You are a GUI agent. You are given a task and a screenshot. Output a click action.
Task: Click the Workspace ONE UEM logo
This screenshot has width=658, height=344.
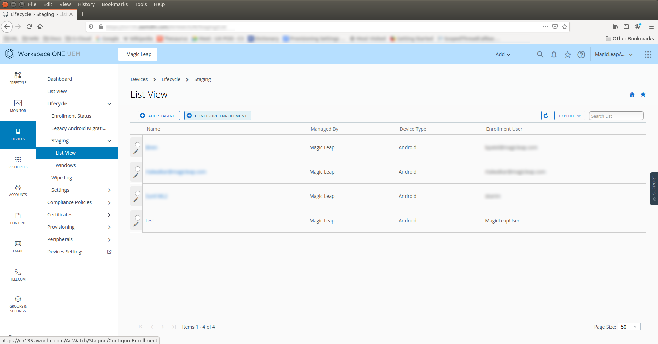[43, 54]
